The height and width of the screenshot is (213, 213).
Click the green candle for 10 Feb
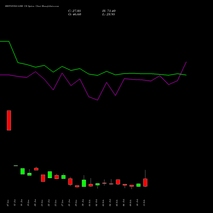click(138, 185)
